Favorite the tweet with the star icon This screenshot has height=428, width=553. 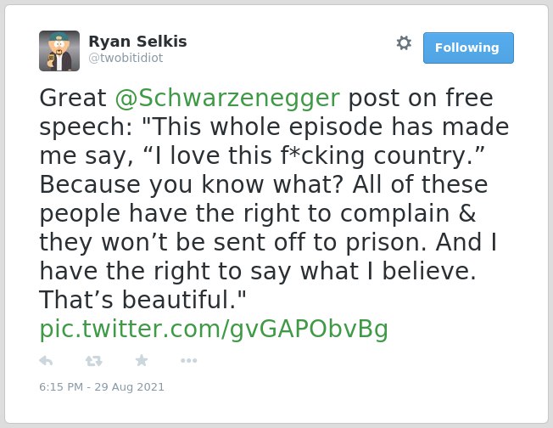142,360
